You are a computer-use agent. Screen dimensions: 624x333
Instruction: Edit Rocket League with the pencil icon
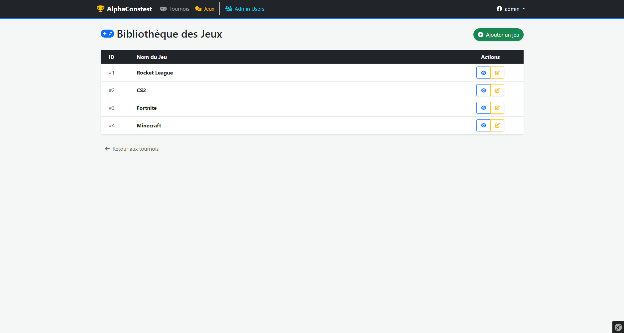click(x=497, y=73)
